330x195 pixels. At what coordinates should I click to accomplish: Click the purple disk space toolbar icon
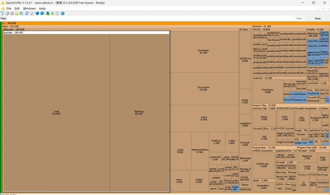(57, 13)
